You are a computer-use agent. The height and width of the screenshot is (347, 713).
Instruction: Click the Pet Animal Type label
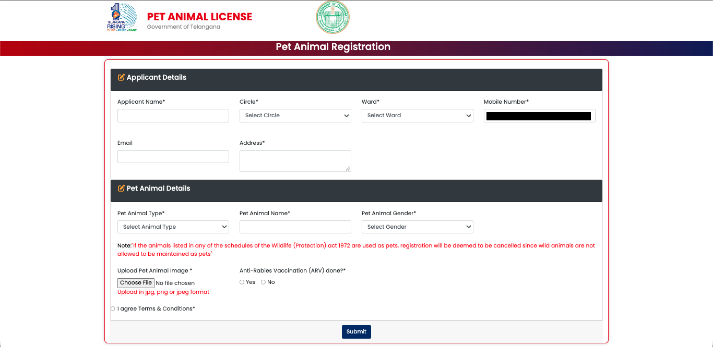click(141, 213)
